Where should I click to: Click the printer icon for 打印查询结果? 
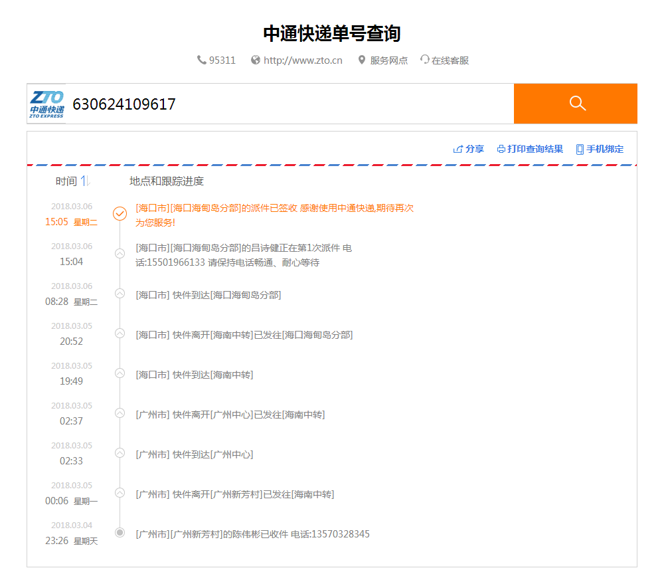501,149
